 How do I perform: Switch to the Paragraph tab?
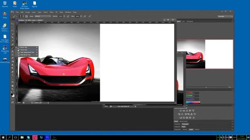[x=185, y=124]
